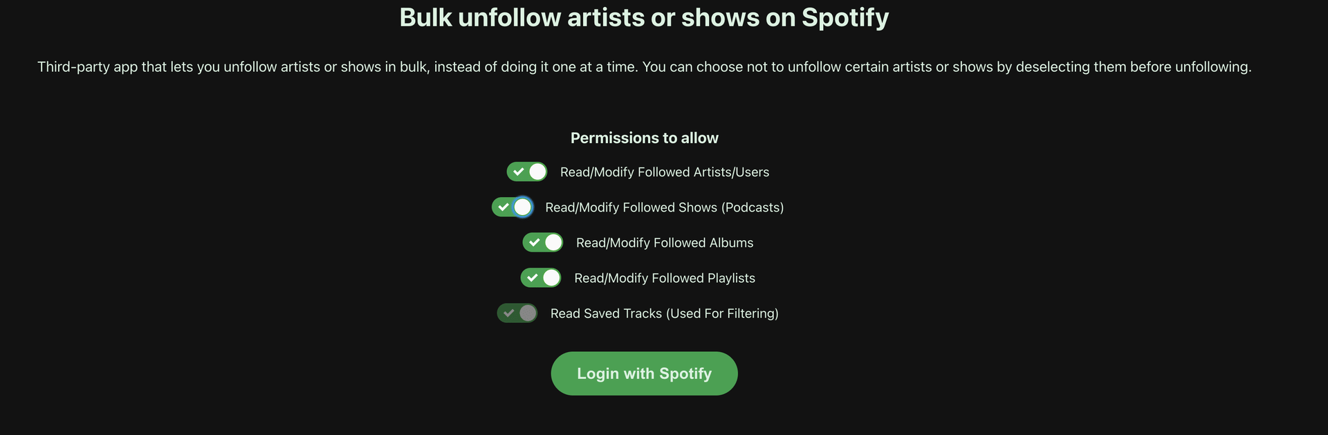Disable the Followed Shows (Podcasts) permission switch
This screenshot has width=1328, height=435.
coord(513,207)
